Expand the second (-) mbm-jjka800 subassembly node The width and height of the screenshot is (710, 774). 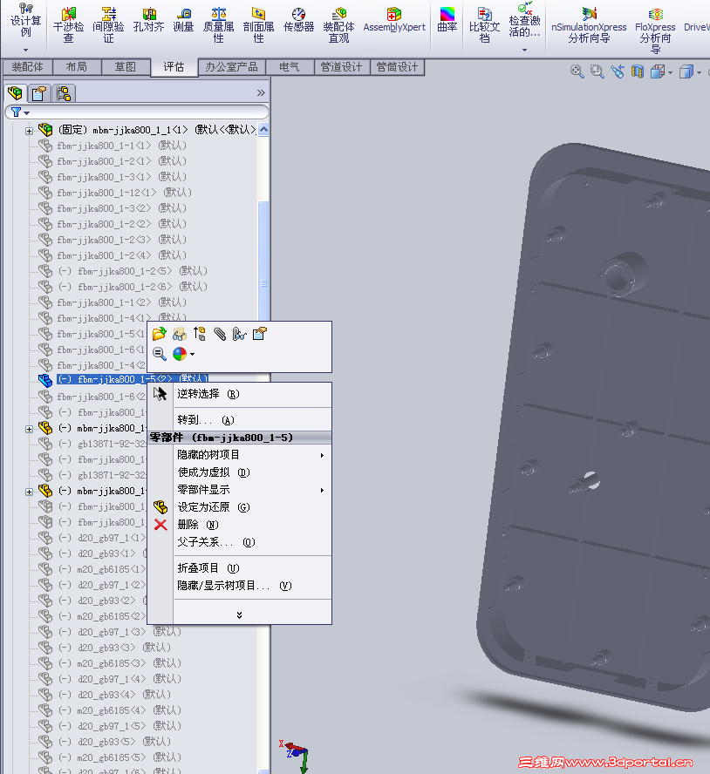pos(29,492)
